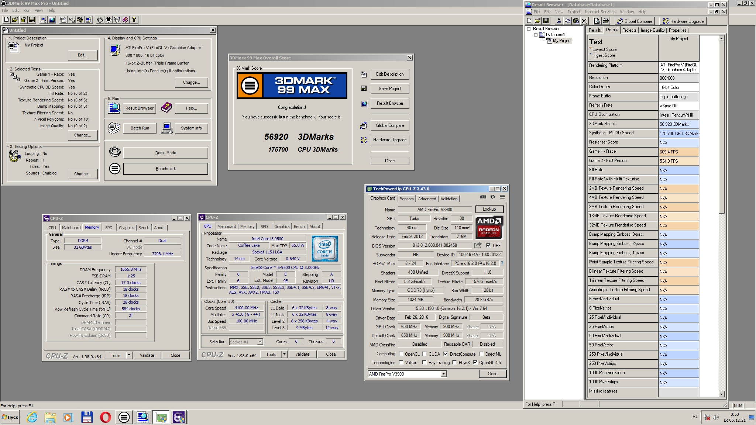Open Socket #1 selection dropdown in CPU-Z
756x425 pixels.
tap(260, 342)
